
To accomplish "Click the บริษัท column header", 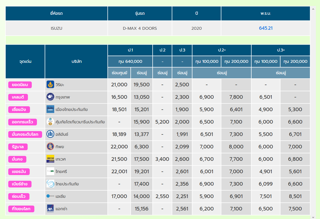I will (x=76, y=62).
